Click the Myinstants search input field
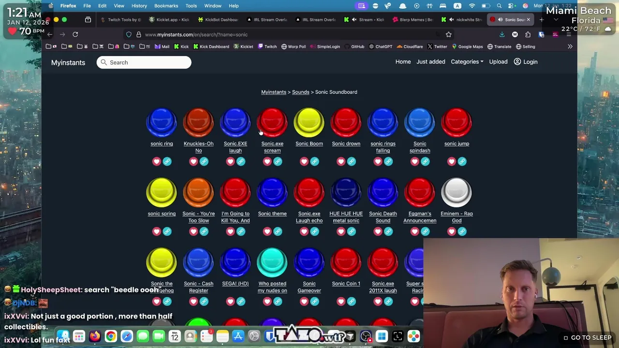 (144, 62)
